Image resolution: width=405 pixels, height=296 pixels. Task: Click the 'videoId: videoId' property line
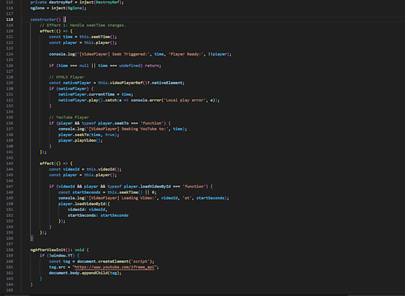click(86, 210)
